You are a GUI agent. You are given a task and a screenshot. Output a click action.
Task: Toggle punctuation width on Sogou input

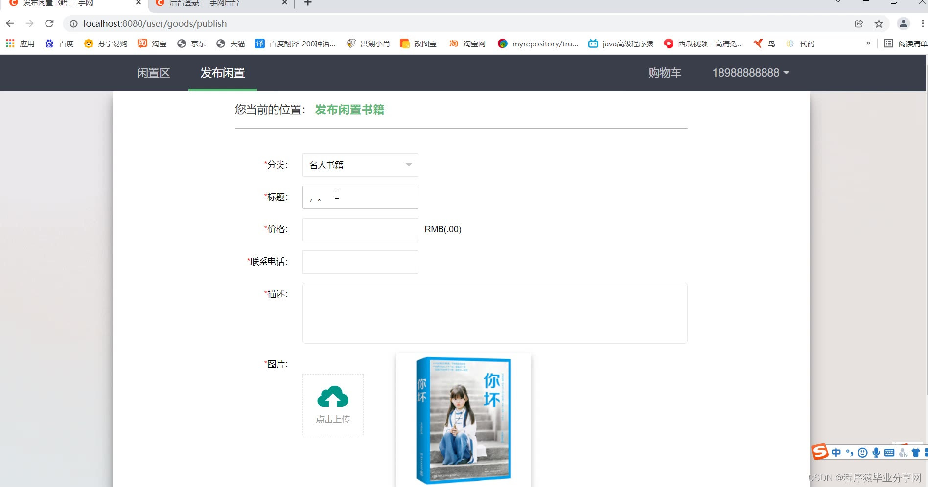850,452
